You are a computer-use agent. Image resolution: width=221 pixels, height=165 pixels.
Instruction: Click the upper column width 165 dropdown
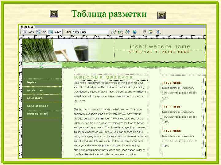42,64
